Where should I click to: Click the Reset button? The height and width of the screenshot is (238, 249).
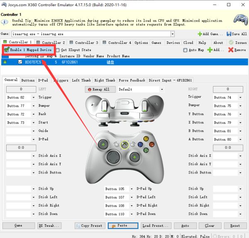coord(235,226)
